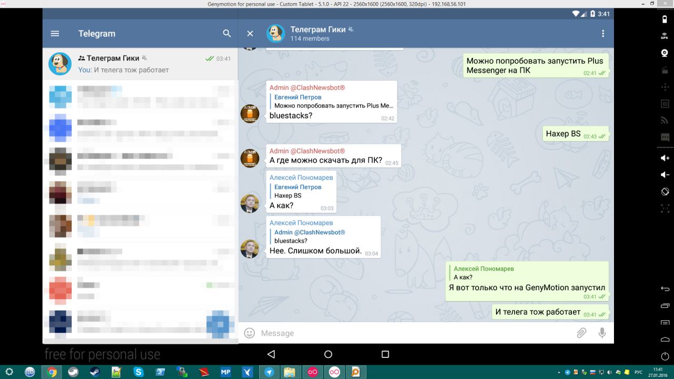Switch input language РУС in tray
674x379 pixels.
point(638,372)
